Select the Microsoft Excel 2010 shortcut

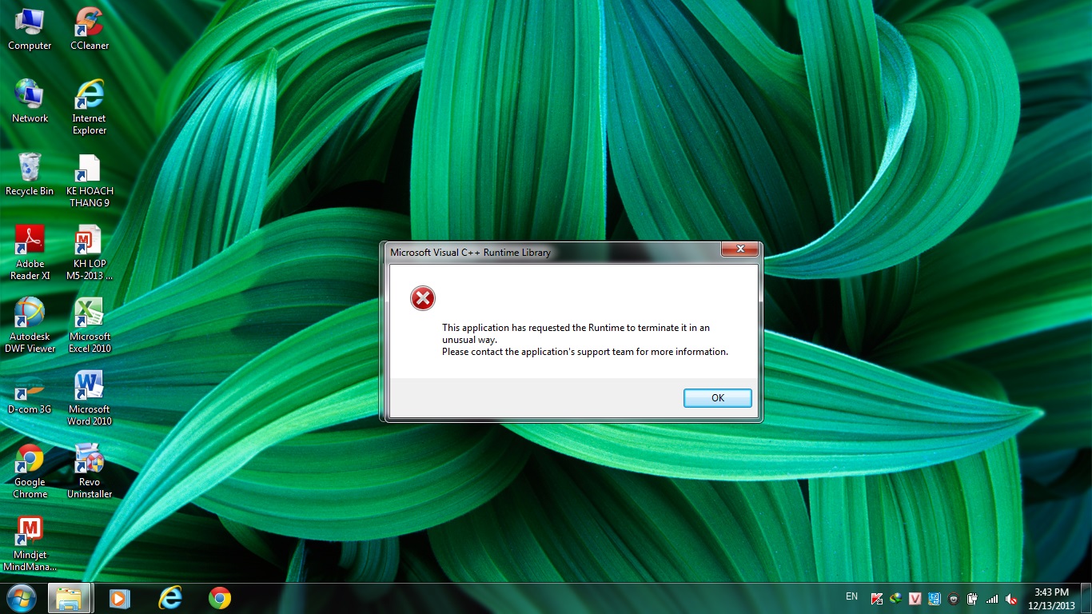tap(90, 325)
